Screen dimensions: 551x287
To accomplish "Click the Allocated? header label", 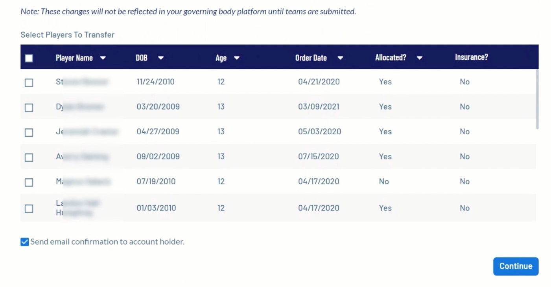I will point(390,58).
